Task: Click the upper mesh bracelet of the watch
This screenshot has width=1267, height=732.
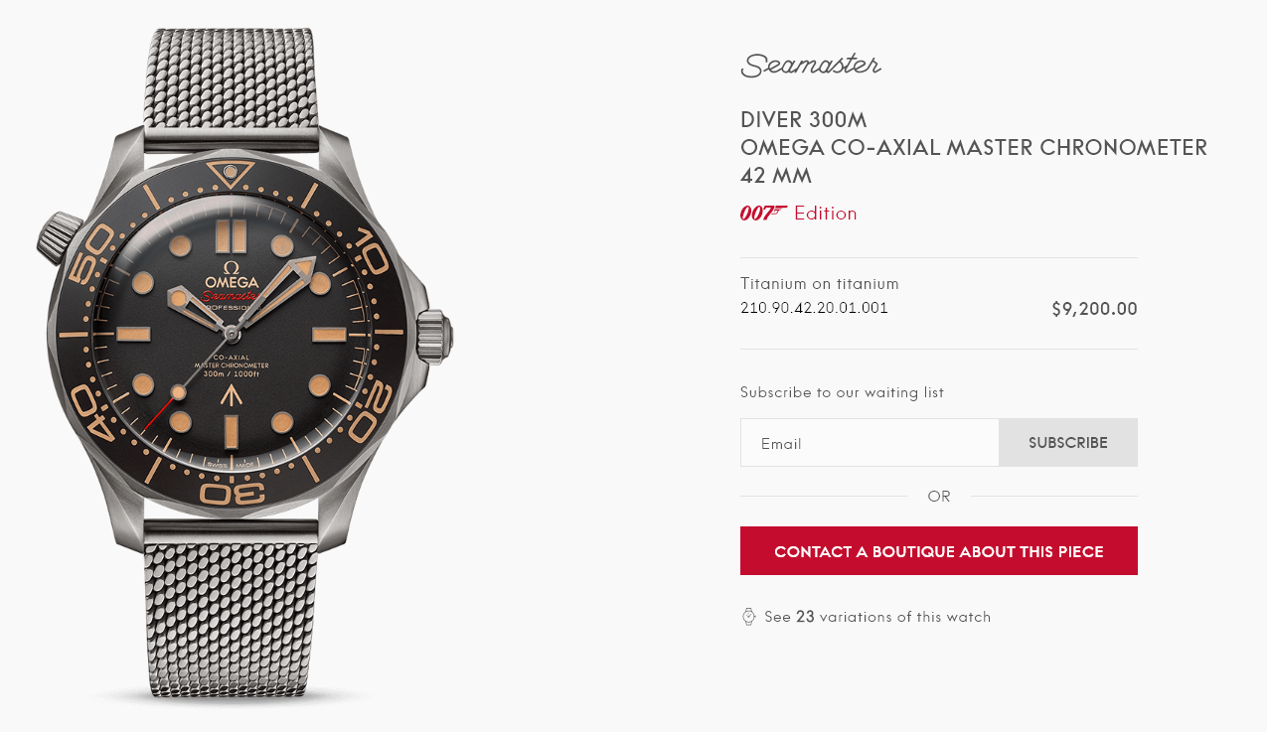Action: tap(231, 81)
